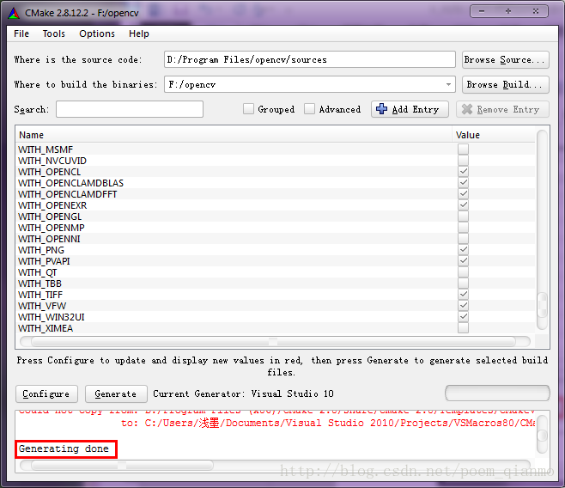Click Browse Source button
The width and height of the screenshot is (565, 488).
click(x=505, y=59)
